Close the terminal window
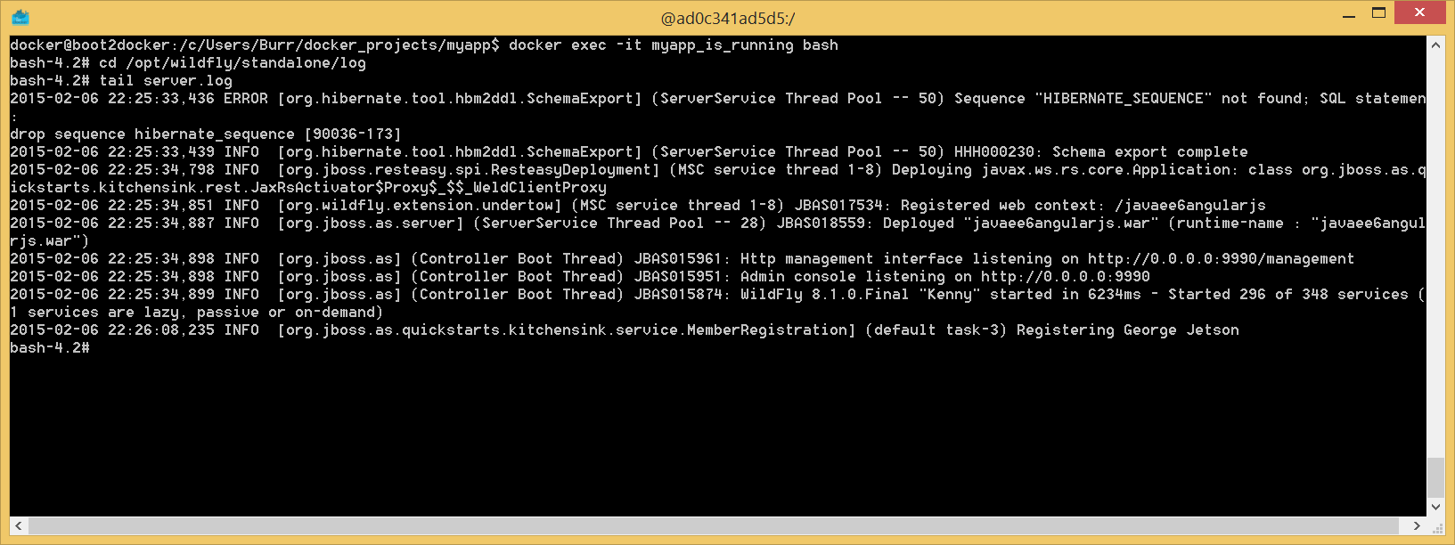This screenshot has width=1455, height=545. (1419, 13)
